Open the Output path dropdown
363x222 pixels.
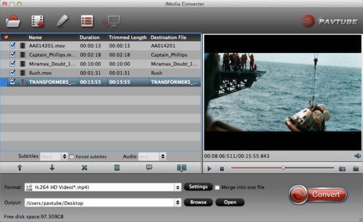[178, 202]
